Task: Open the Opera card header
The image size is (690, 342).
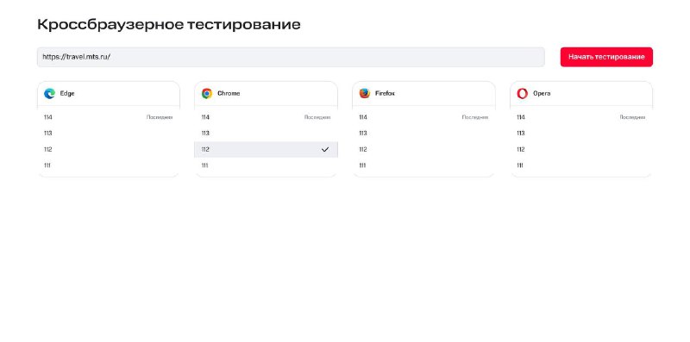Action: coord(581,93)
